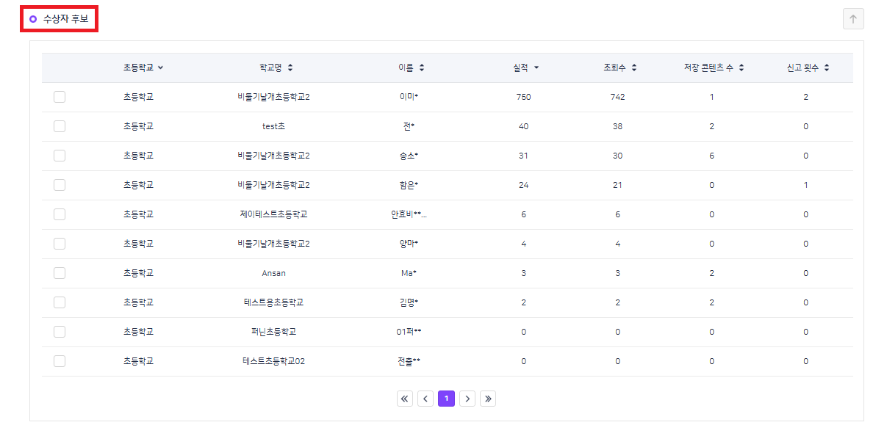Sort by 학교명 column sort icon
Viewport: 887px width, 436px height.
(x=290, y=68)
